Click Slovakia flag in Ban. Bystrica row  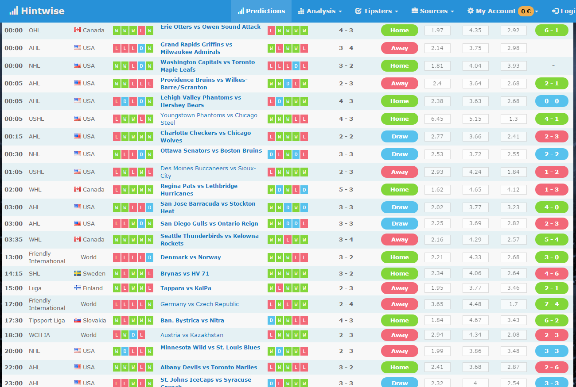78,320
